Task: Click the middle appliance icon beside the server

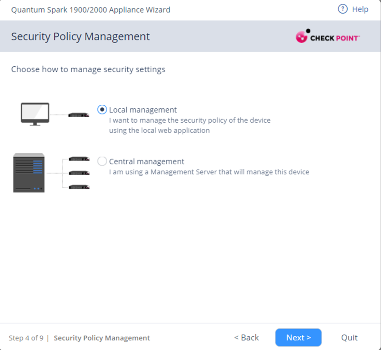Action: [79, 173]
